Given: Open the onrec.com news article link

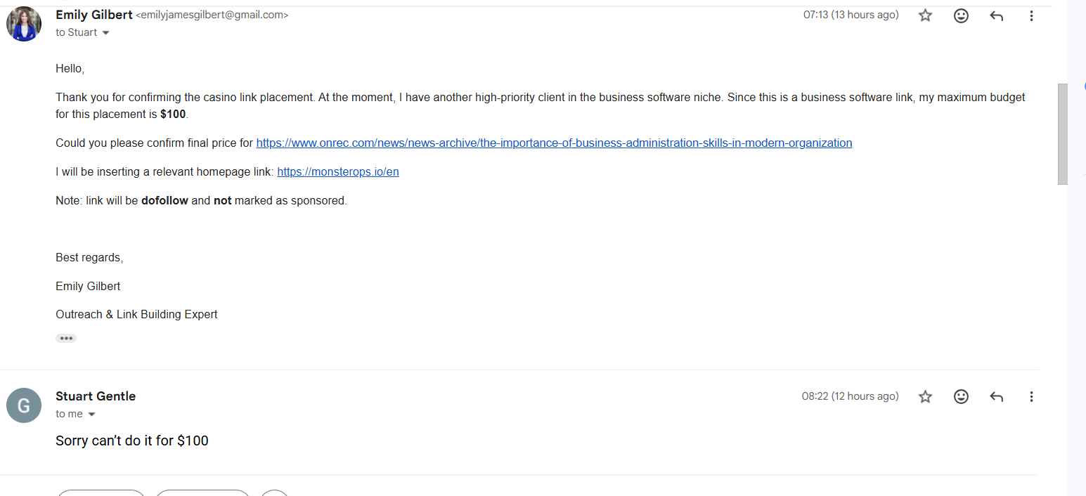Looking at the screenshot, I should click(x=554, y=143).
